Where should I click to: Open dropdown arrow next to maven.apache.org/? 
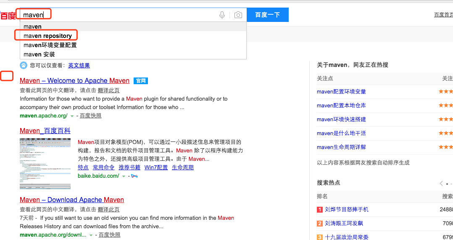point(72,116)
